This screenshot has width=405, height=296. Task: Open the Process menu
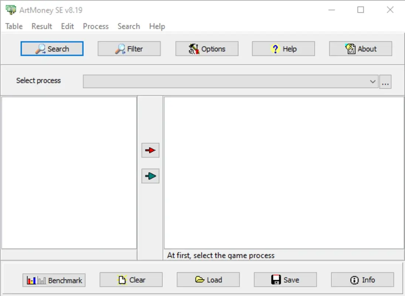96,26
